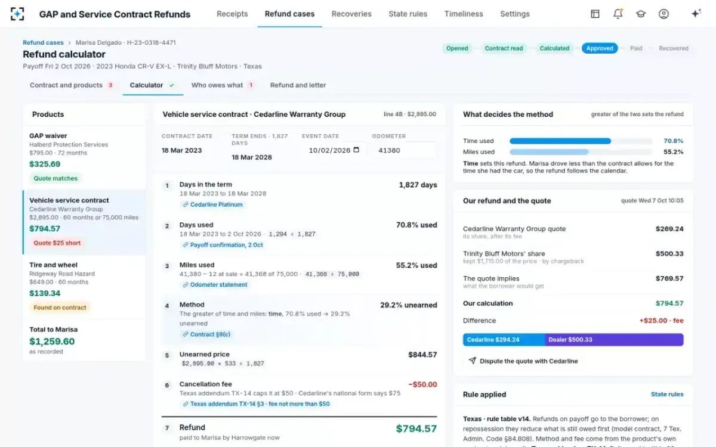Dispute the quote with Cedarline
Viewport: 716px width, 447px height.
[x=523, y=361]
